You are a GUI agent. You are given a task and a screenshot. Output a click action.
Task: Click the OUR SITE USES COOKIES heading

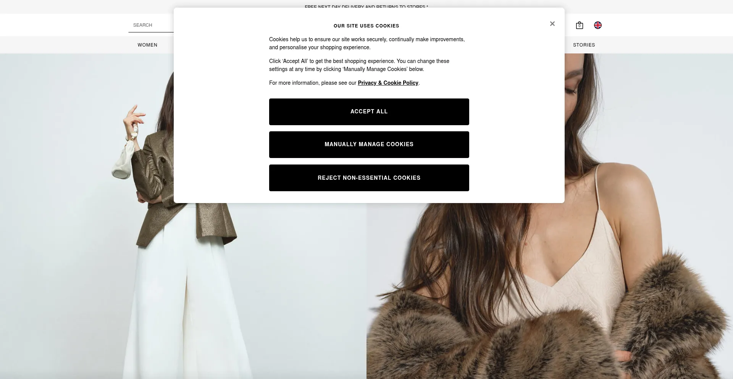tap(366, 26)
